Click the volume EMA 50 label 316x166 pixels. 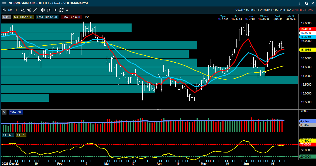[x=16, y=112]
